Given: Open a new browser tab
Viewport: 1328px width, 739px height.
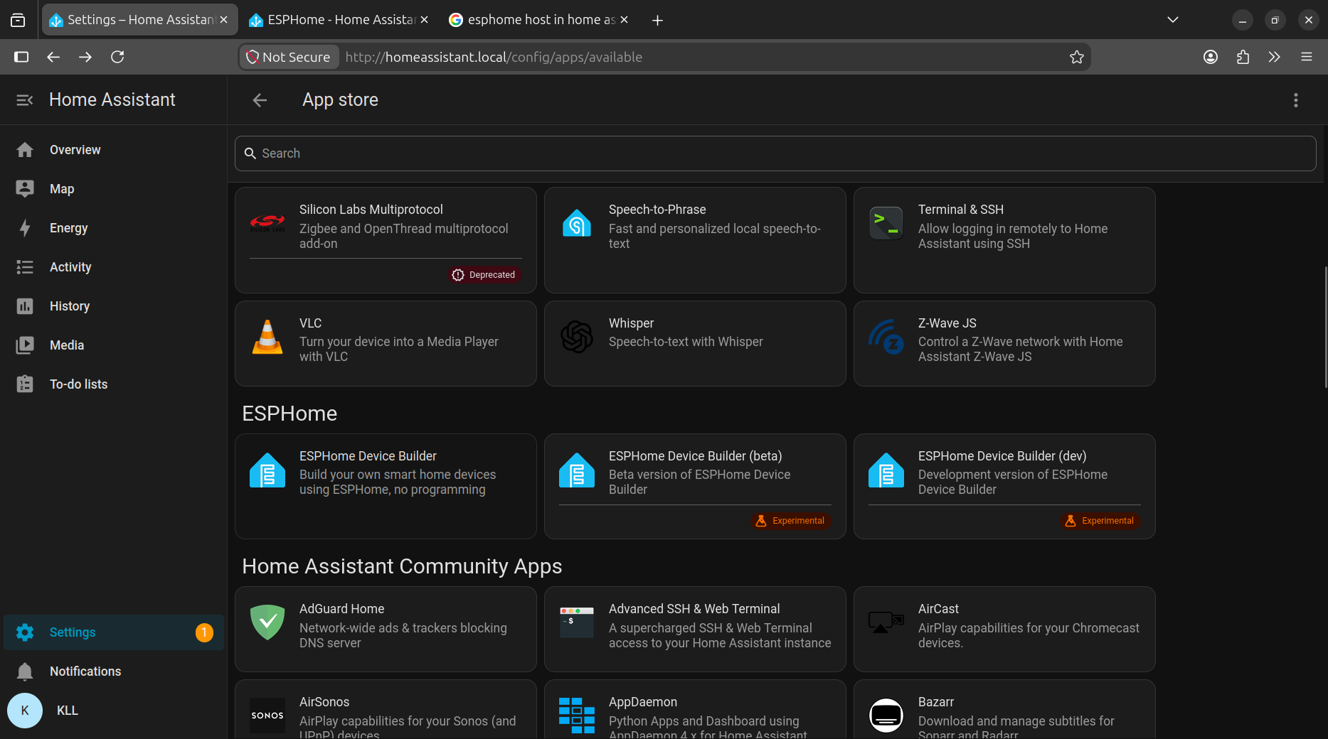Looking at the screenshot, I should (x=658, y=21).
